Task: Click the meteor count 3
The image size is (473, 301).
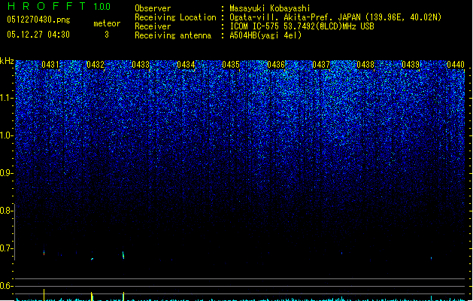Action: [107, 35]
